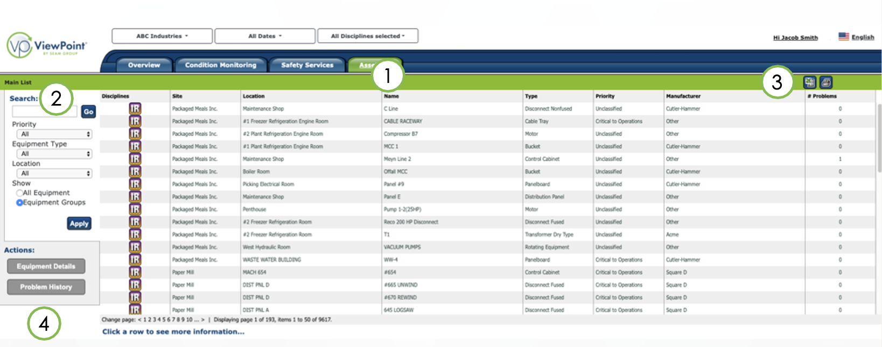Click the IR icon for VACUUM PUMPS

point(135,247)
